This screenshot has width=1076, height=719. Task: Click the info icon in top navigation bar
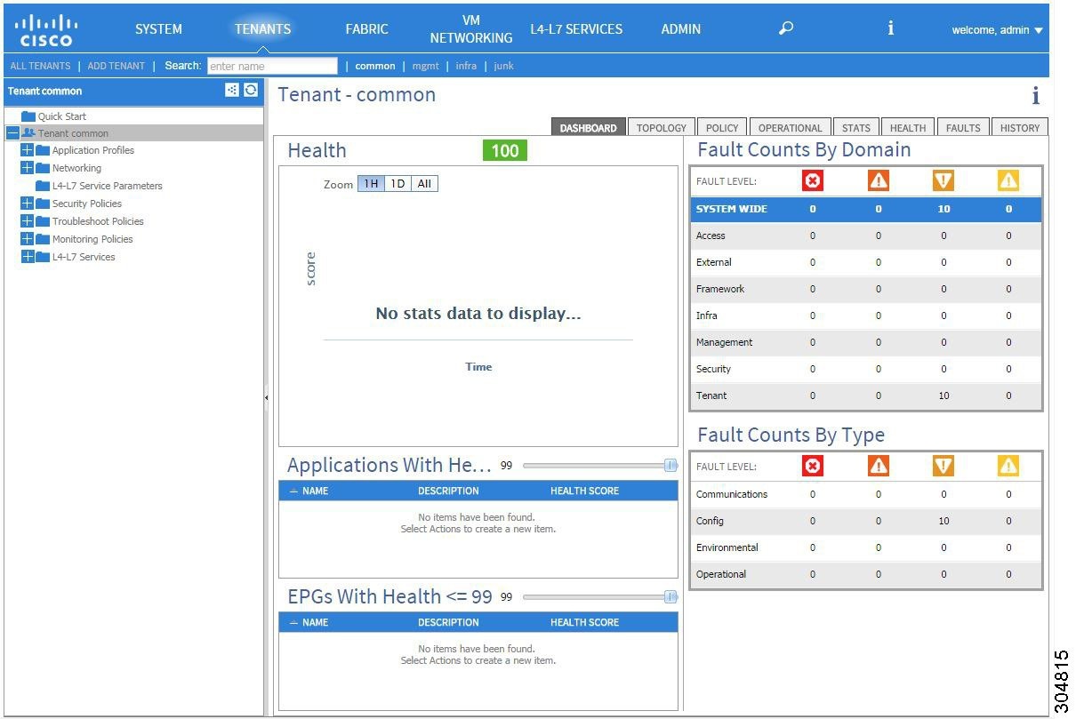[x=891, y=28]
